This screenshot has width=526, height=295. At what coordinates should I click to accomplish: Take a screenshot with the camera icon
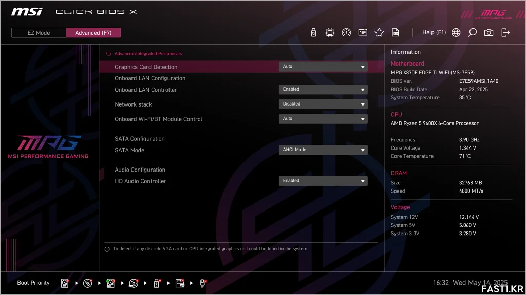point(489,32)
